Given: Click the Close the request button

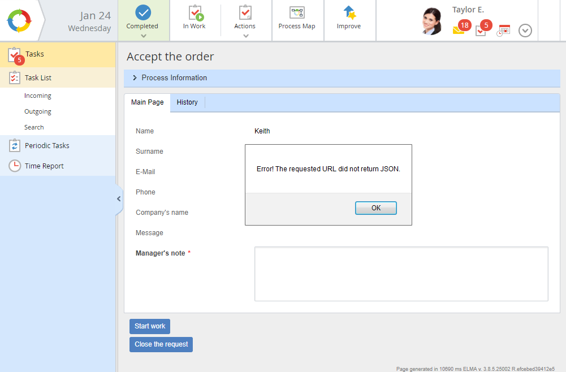Looking at the screenshot, I should (x=161, y=344).
